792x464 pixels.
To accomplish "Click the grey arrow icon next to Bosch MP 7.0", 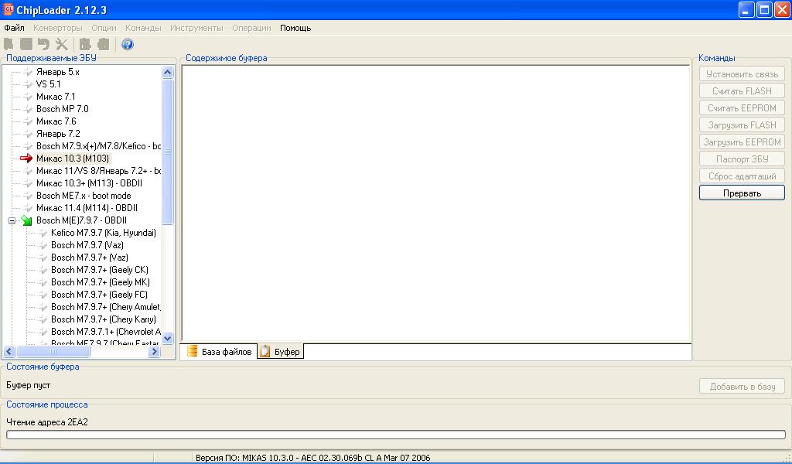I will (28, 109).
